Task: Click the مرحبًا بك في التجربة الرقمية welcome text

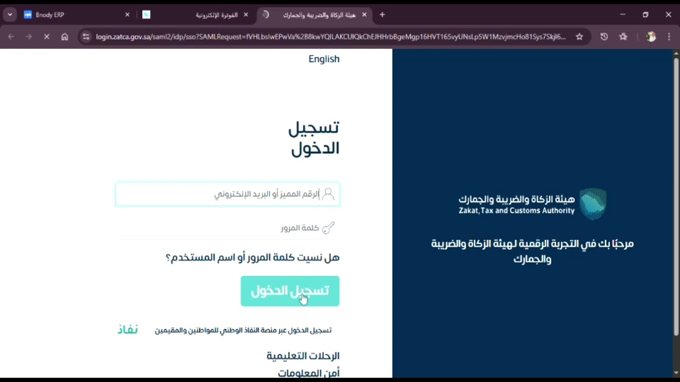Action: (x=532, y=251)
